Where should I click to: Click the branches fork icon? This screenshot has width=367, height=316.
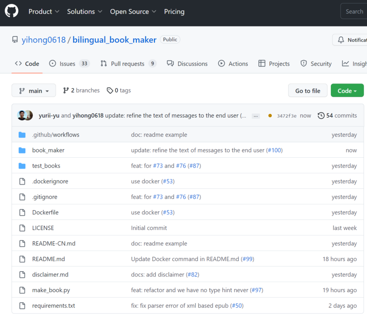(66, 90)
